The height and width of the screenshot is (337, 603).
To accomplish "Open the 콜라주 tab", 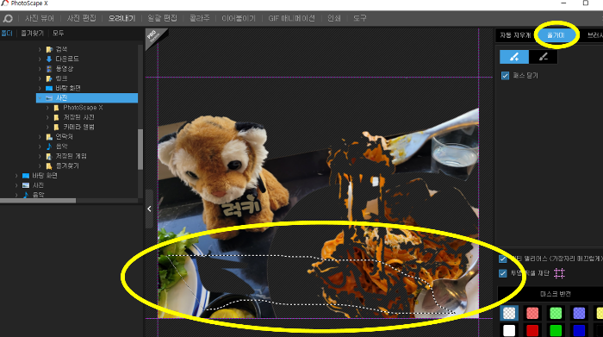I will click(199, 18).
